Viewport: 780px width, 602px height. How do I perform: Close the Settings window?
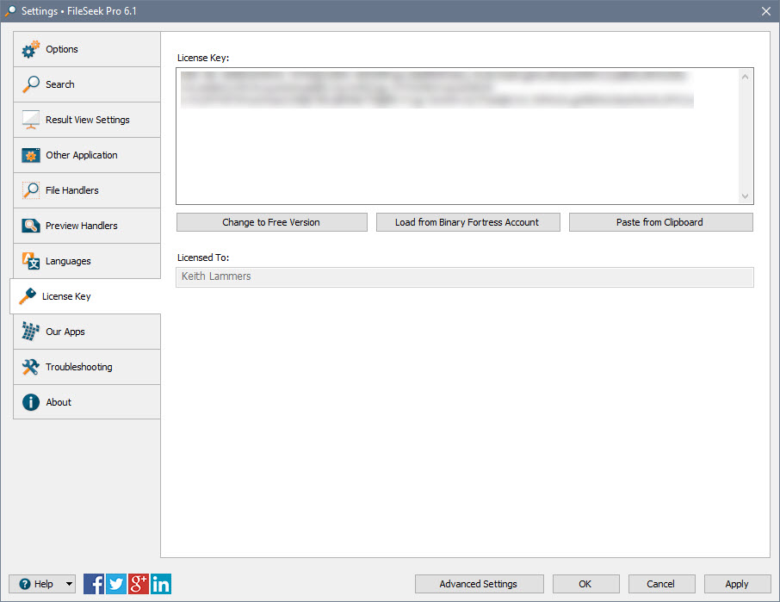point(766,11)
